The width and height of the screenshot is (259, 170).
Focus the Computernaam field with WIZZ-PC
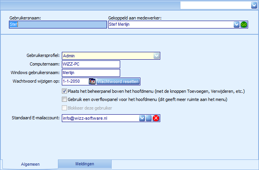[91, 64]
